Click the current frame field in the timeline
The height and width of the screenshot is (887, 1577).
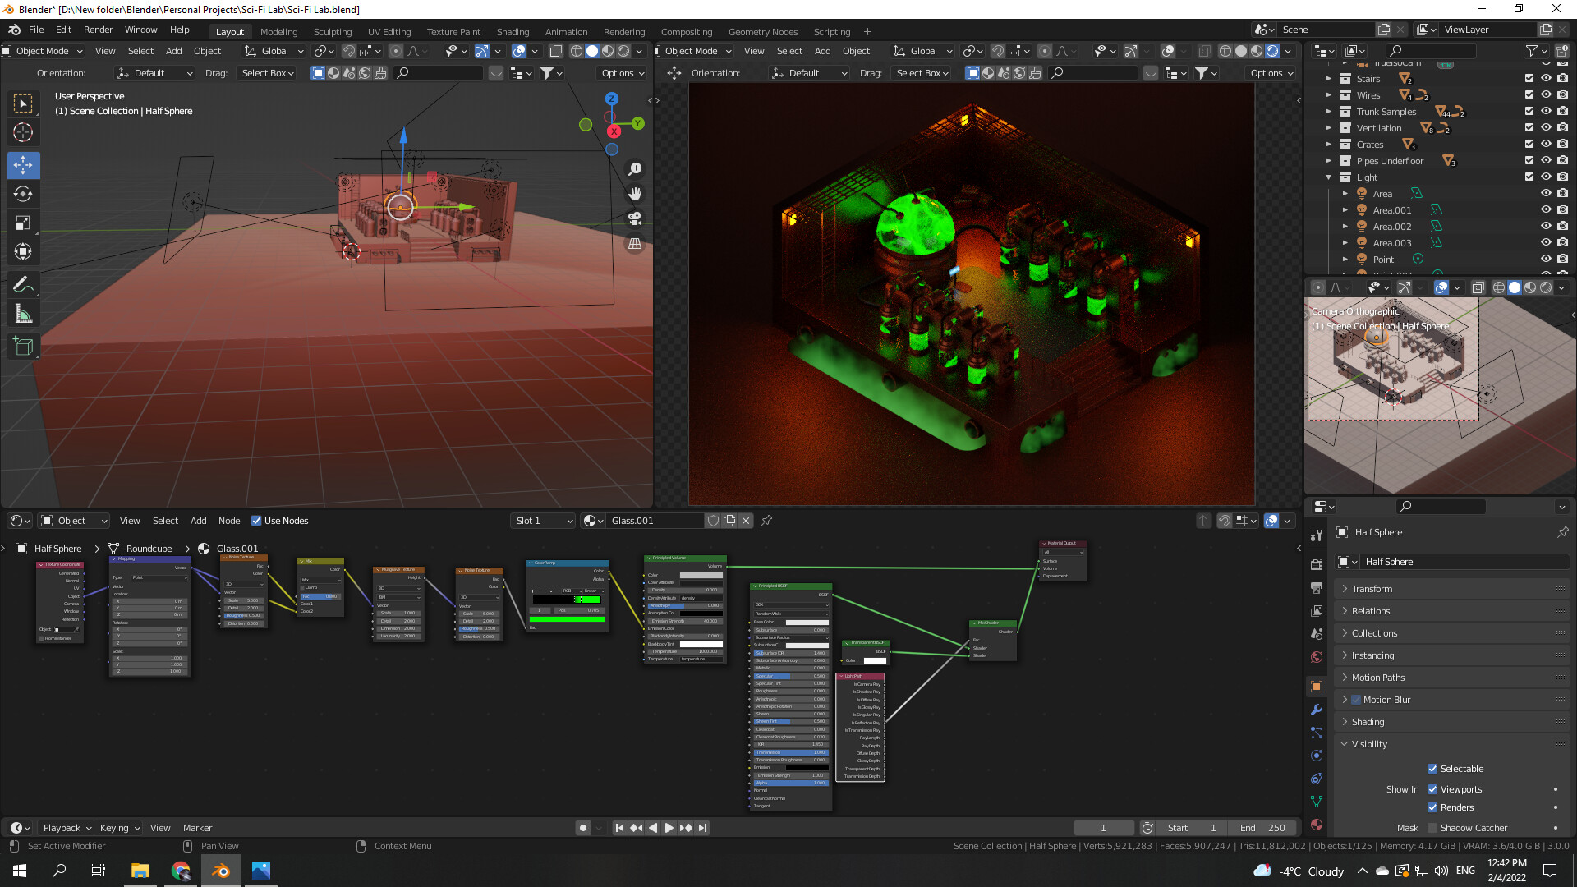click(x=1103, y=827)
